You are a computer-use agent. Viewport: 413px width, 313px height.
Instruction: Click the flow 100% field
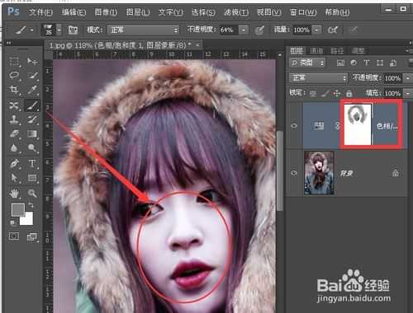pos(301,30)
